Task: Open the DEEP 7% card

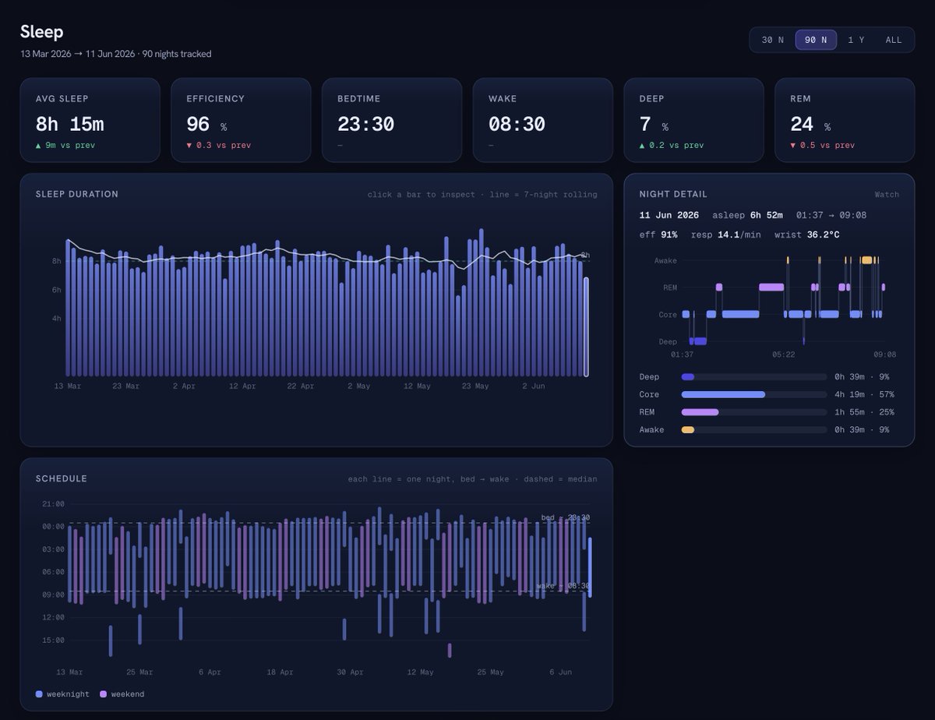Action: tap(693, 120)
